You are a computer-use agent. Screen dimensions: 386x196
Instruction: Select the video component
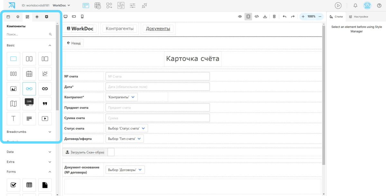pyautogui.click(x=45, y=119)
